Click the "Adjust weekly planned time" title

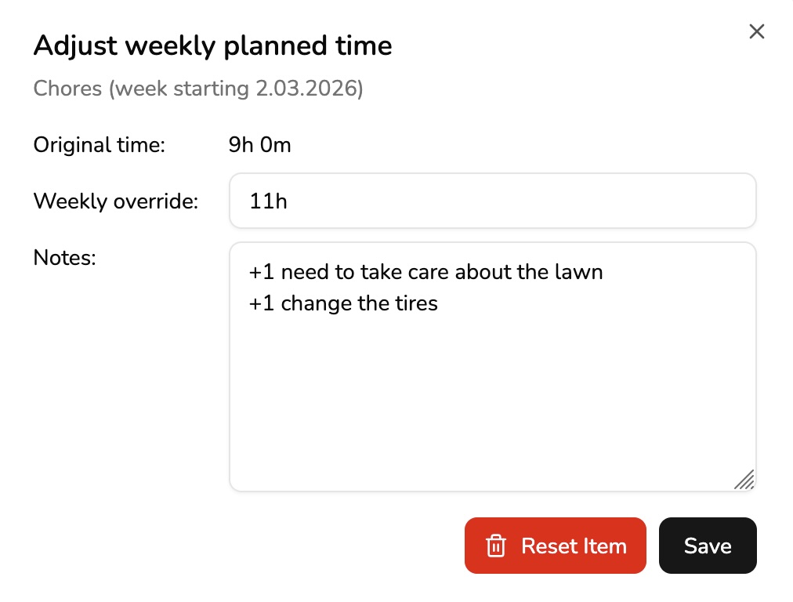tap(212, 45)
